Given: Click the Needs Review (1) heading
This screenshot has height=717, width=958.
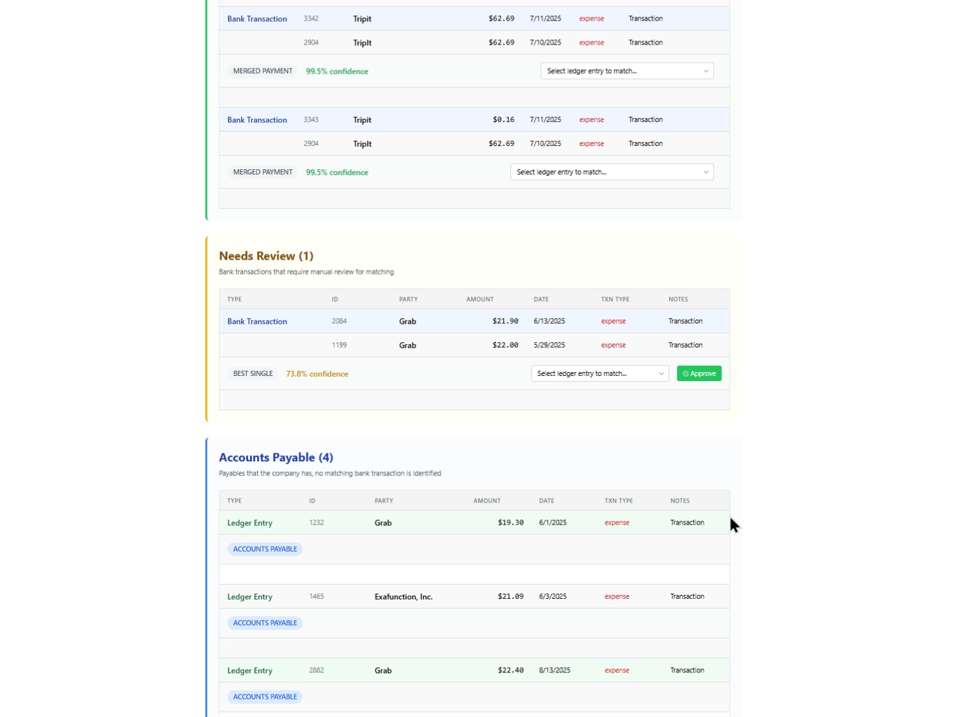Looking at the screenshot, I should click(266, 256).
